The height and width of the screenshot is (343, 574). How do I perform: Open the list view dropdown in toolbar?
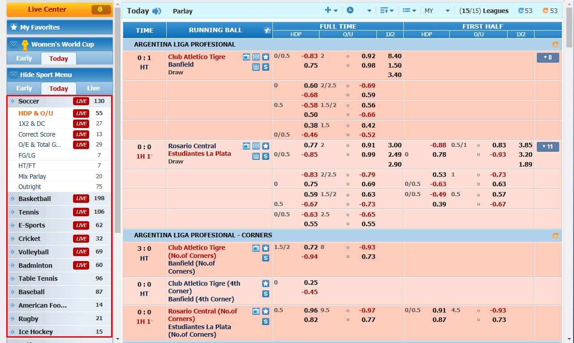click(409, 10)
